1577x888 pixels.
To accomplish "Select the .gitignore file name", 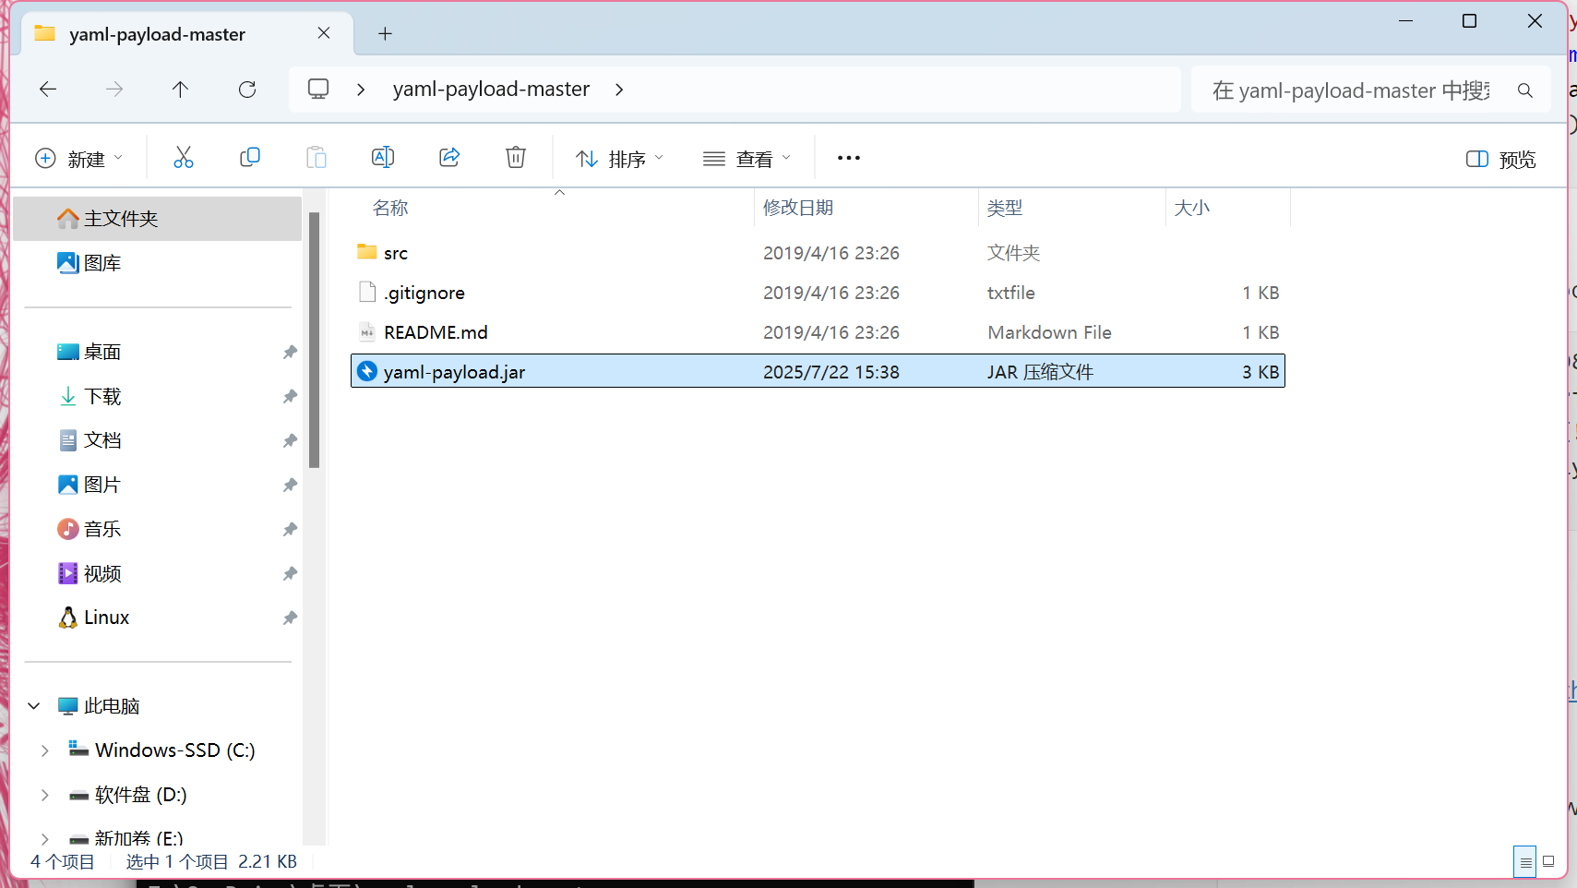I will 424,293.
